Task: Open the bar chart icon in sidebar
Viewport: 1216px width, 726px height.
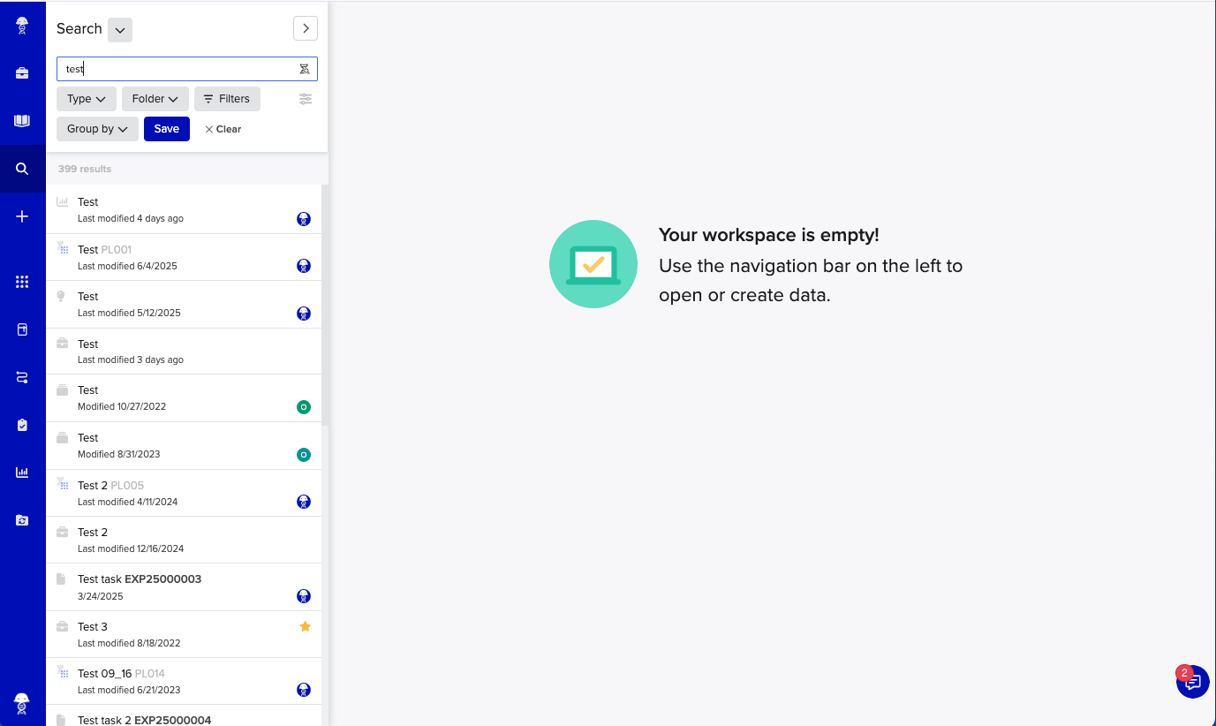Action: pos(22,473)
